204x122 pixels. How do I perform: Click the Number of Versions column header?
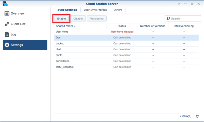(153, 26)
